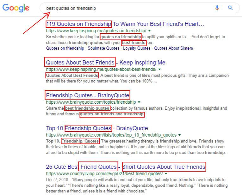Screen dimensions: 242x195
Task: Click the green URL https://www.countryliving.com/life/g5021/best-friend-quotes/
Action: point(104,174)
